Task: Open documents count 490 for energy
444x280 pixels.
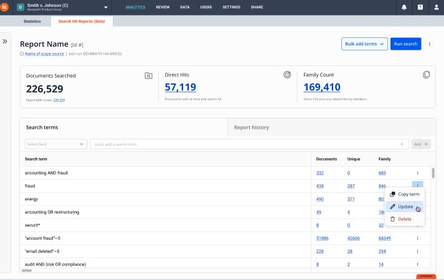Action: pyautogui.click(x=319, y=199)
